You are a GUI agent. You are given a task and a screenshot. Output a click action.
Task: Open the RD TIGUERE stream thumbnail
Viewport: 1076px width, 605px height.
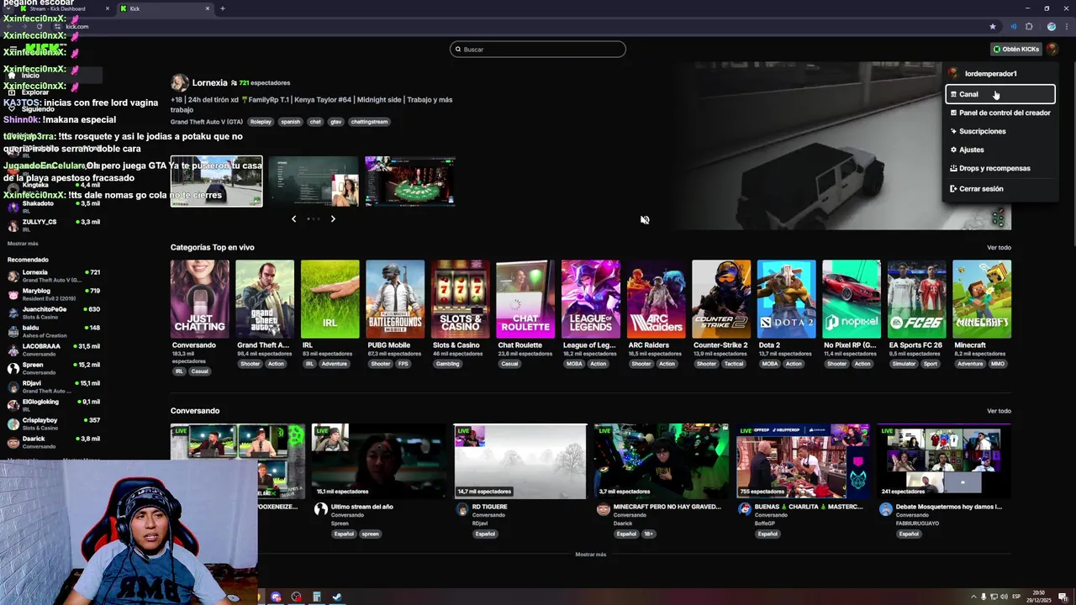tap(520, 461)
